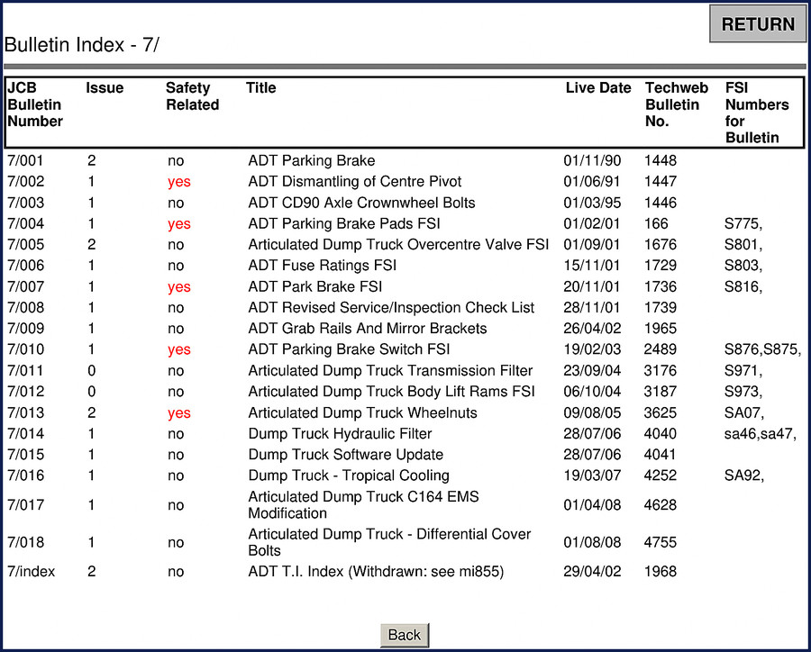Select bulletin number 7/015
The height and width of the screenshot is (652, 811).
click(x=26, y=455)
